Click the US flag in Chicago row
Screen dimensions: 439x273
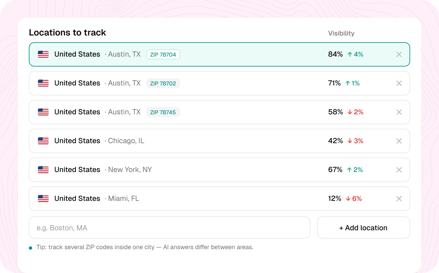[x=43, y=141]
